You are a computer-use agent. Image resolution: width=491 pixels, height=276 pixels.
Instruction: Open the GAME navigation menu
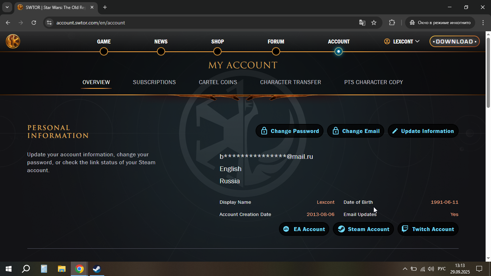104,42
